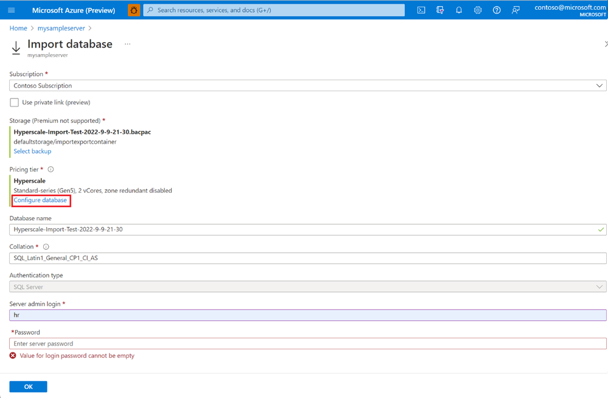Click the defaultstorage/importexportcontainer text
Viewport: 608px width, 398px height.
point(65,142)
